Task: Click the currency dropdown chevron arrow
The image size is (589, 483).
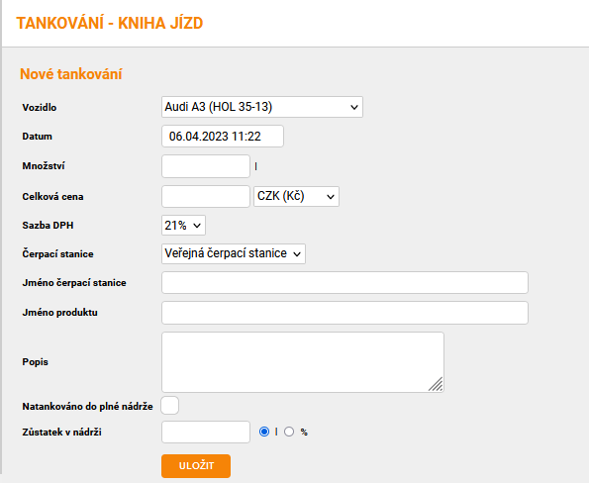Action: coord(331,197)
